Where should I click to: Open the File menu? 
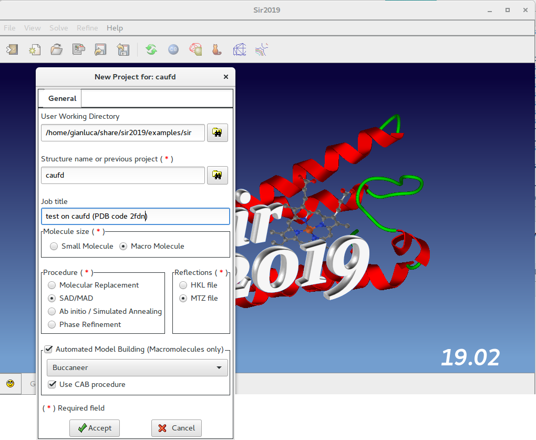click(x=9, y=28)
